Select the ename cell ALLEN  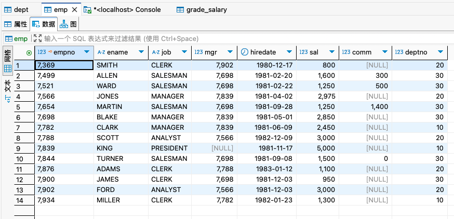coord(121,75)
